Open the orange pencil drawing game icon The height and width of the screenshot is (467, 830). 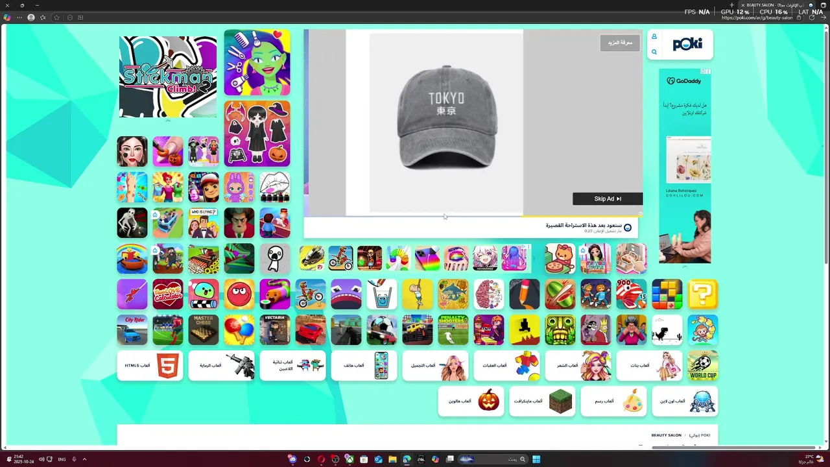point(525,294)
